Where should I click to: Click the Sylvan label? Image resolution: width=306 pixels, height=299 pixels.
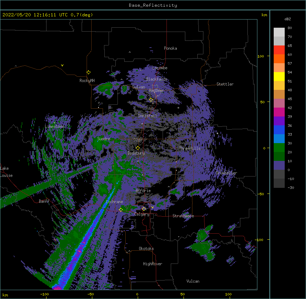click(138, 87)
